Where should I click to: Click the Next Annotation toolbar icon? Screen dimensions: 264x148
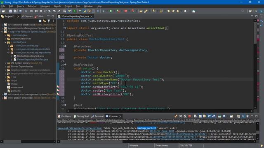(x=154, y=11)
